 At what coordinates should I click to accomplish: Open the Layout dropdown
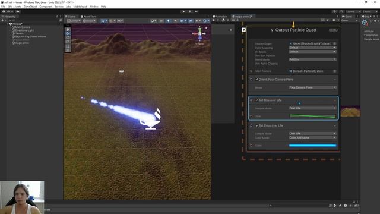(370, 11)
